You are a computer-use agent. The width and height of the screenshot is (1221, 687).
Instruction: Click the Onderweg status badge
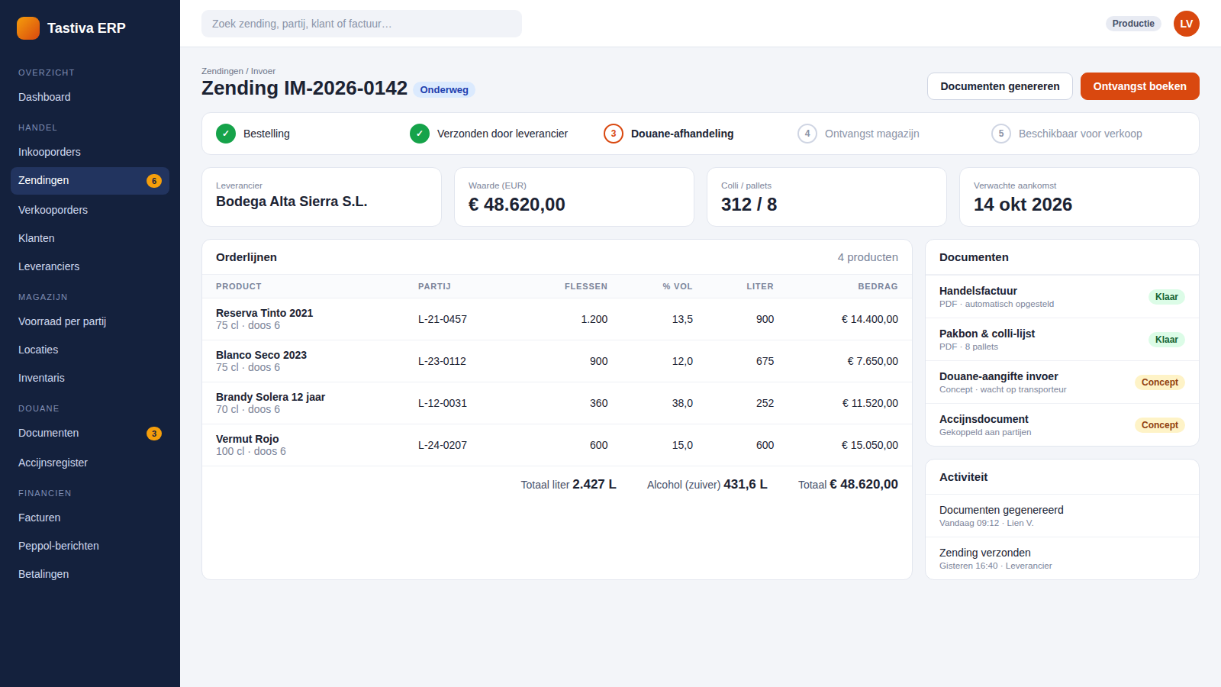444,90
